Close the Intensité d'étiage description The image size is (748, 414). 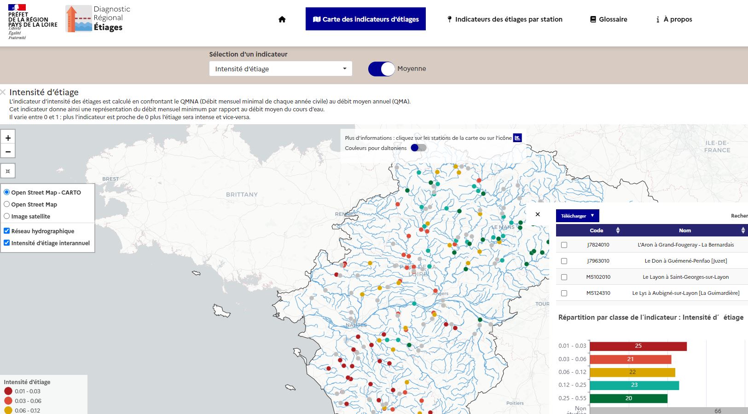point(3,92)
